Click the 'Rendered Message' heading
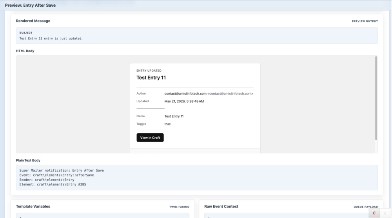Screen dimensions: 392x218 [x=33, y=21]
